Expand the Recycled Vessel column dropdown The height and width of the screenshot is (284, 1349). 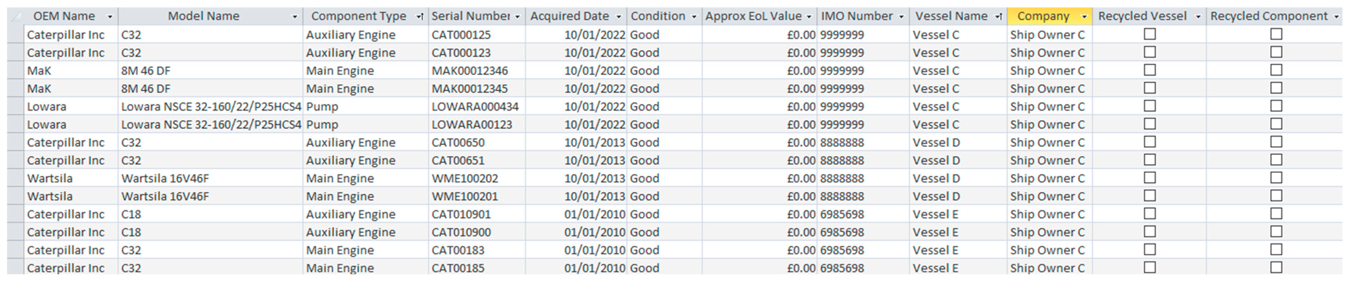[x=1198, y=17]
